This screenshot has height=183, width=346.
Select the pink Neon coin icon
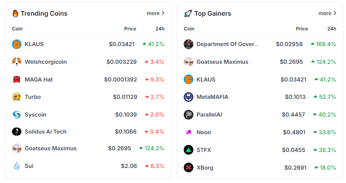(188, 132)
